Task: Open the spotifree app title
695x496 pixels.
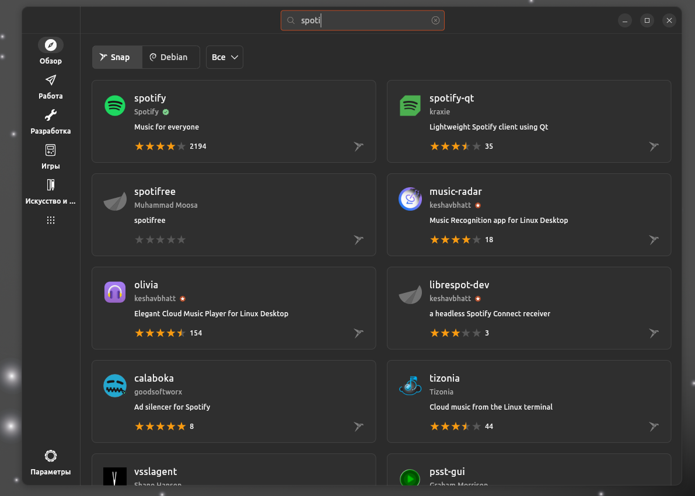Action: (155, 191)
